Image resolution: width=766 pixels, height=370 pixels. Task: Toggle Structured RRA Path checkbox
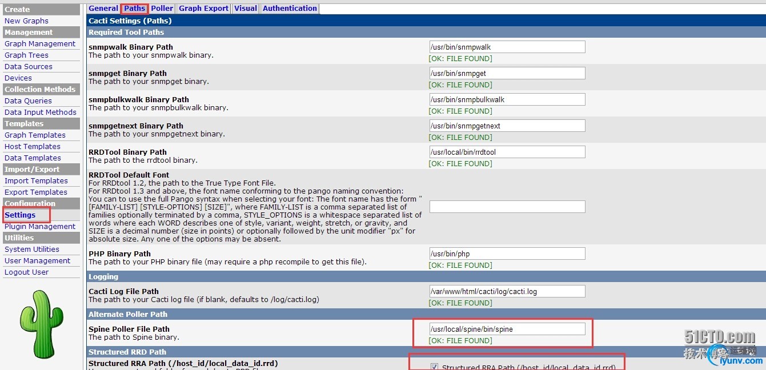435,367
